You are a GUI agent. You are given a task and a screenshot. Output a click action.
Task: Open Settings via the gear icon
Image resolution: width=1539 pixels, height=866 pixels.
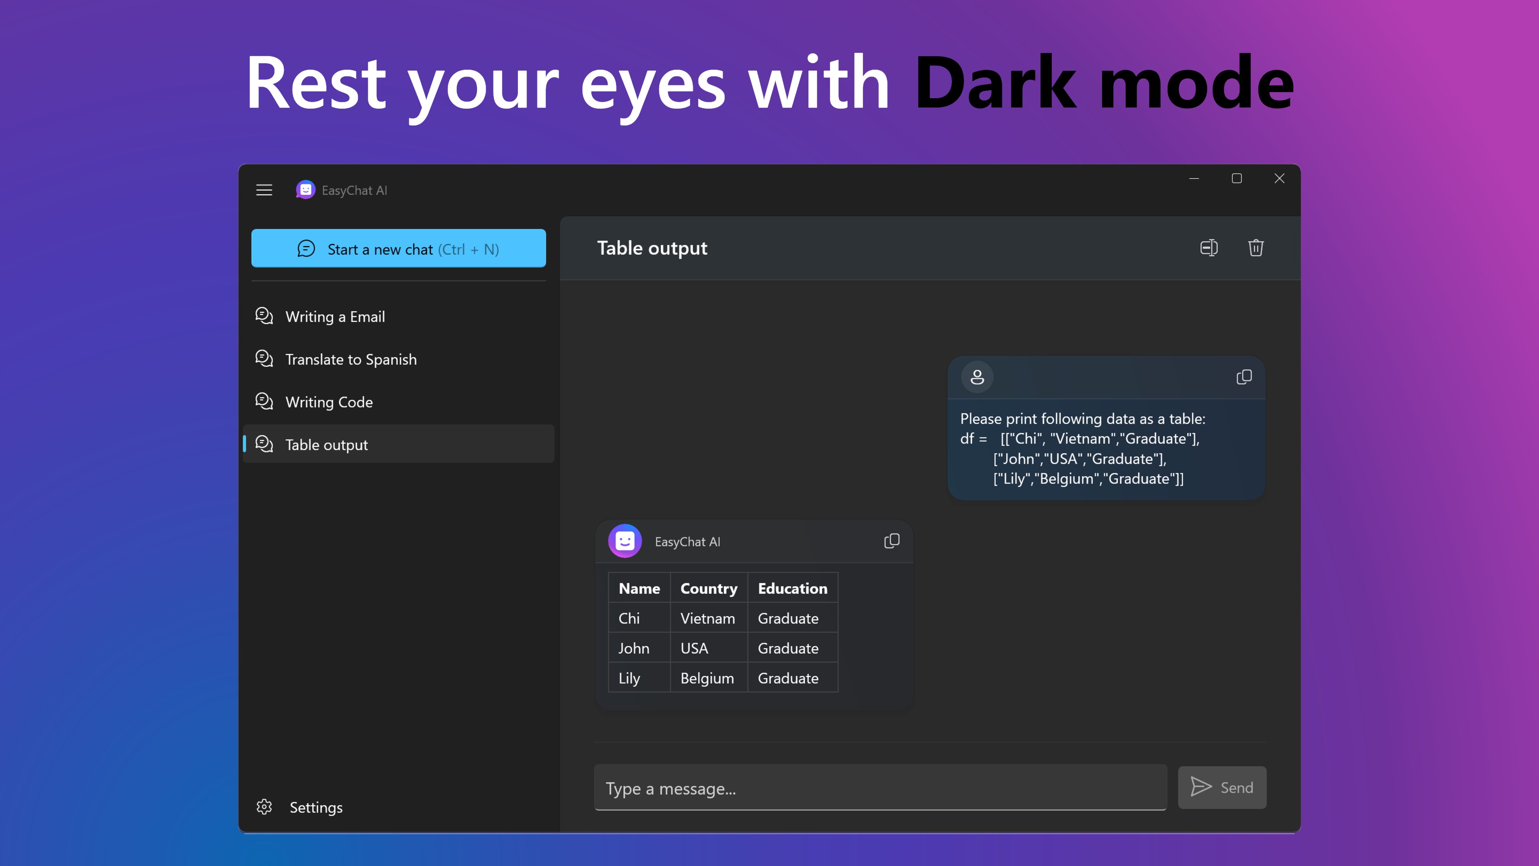pyautogui.click(x=263, y=807)
